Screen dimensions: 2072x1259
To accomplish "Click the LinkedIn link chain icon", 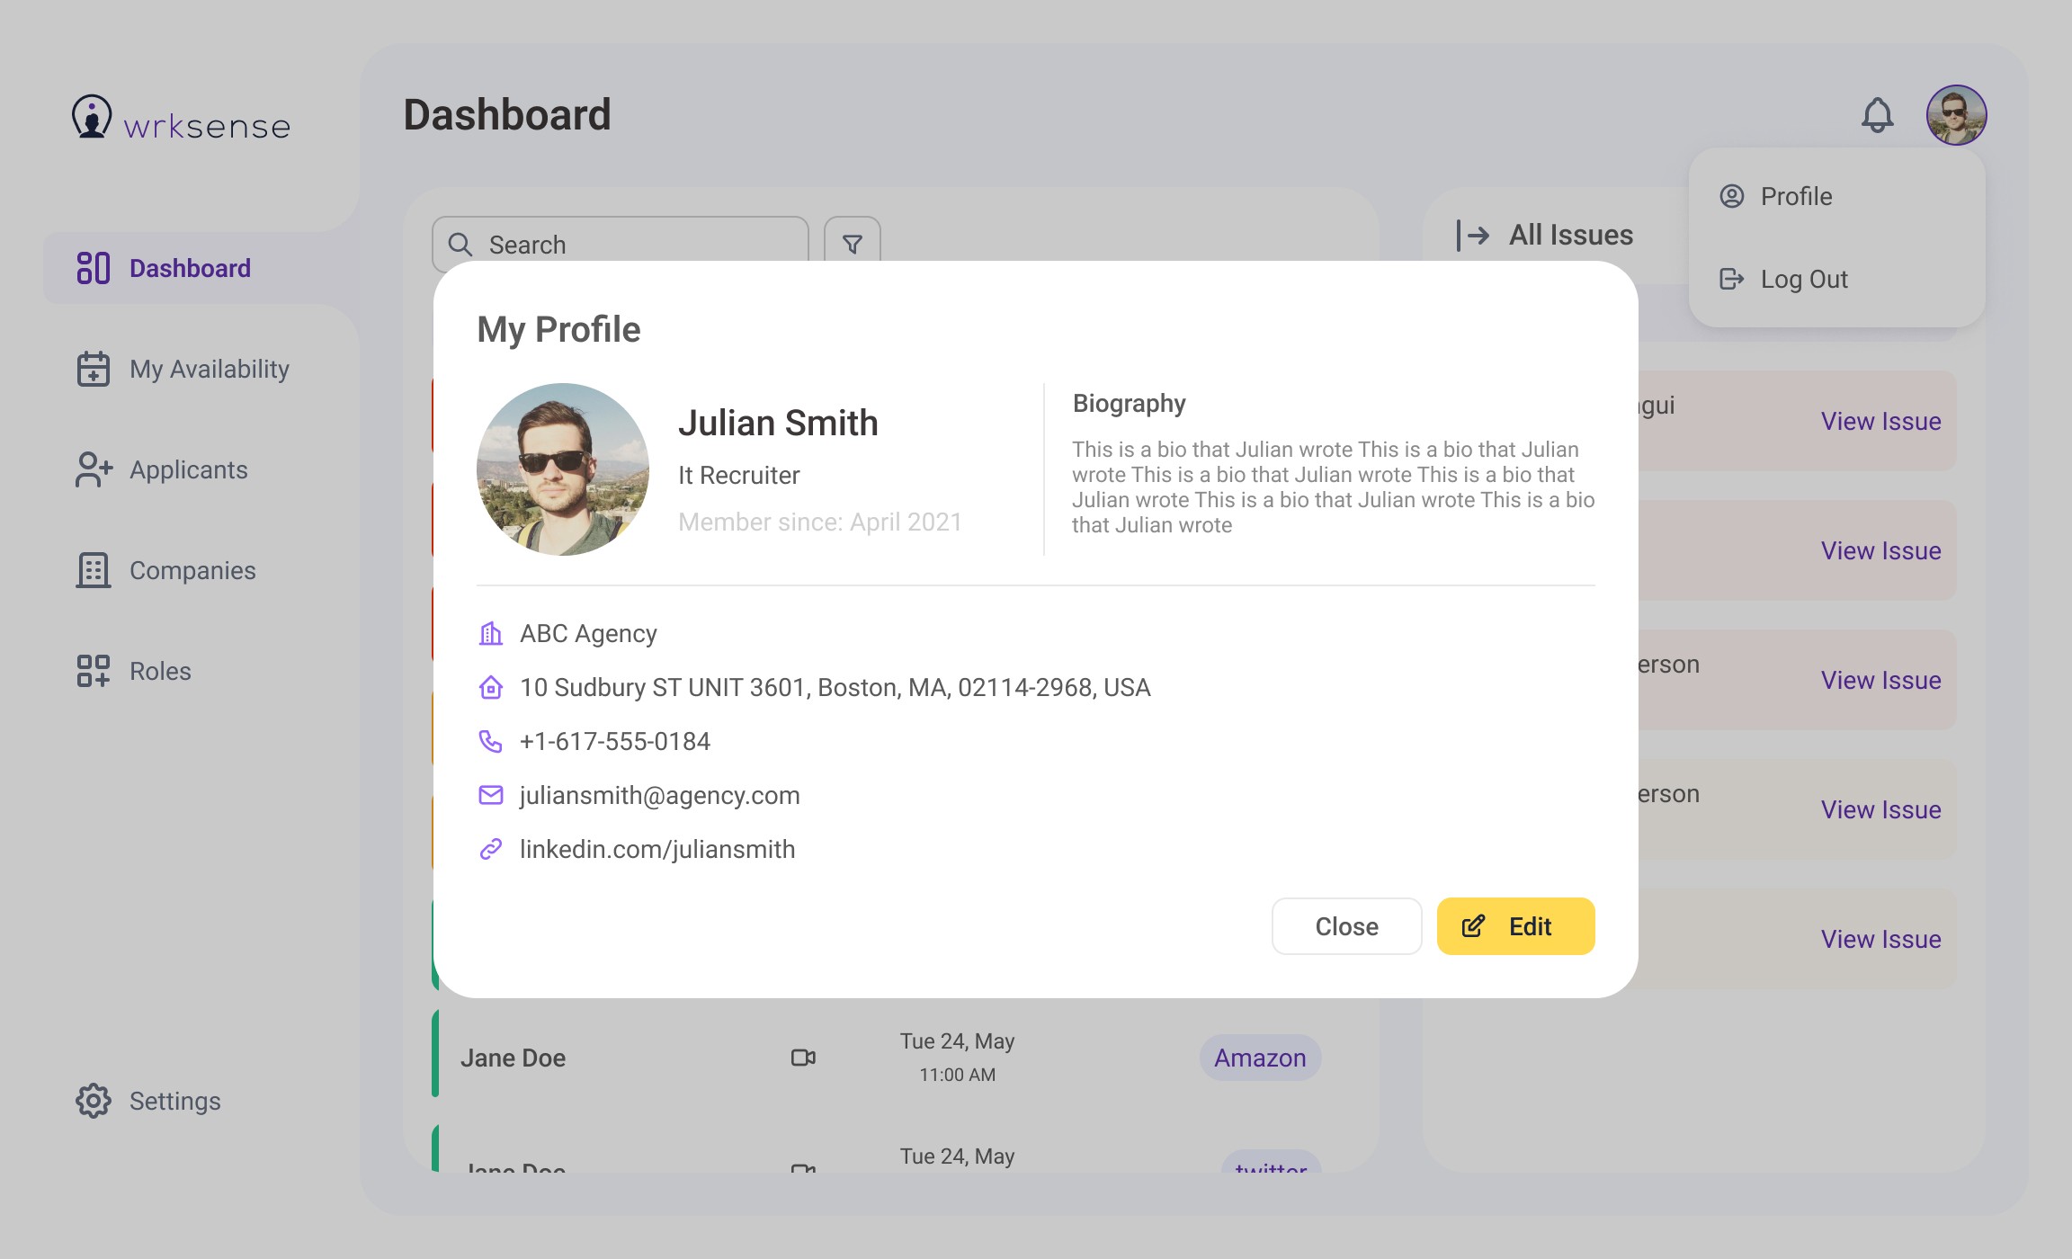I will 490,849.
